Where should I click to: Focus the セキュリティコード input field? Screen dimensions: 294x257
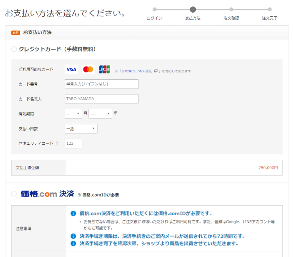coord(73,144)
